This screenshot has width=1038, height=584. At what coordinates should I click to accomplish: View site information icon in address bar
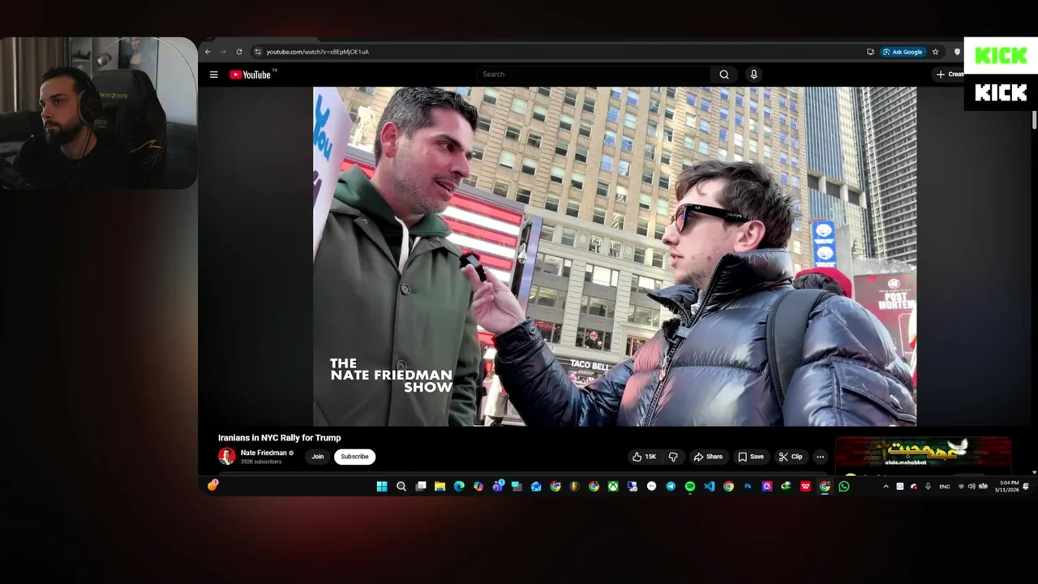[258, 52]
